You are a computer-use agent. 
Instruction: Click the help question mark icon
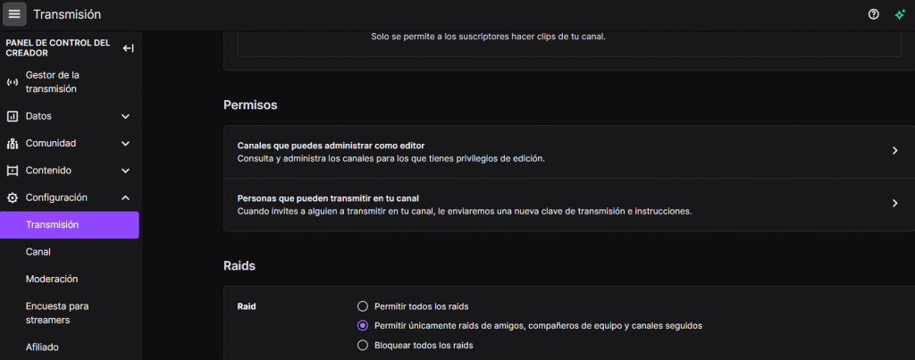pyautogui.click(x=874, y=14)
